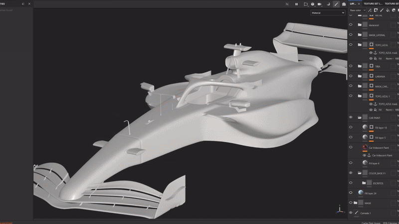Click the Fill layer 4 material thumbnail
The width and height of the screenshot is (399, 224).
coord(365,163)
